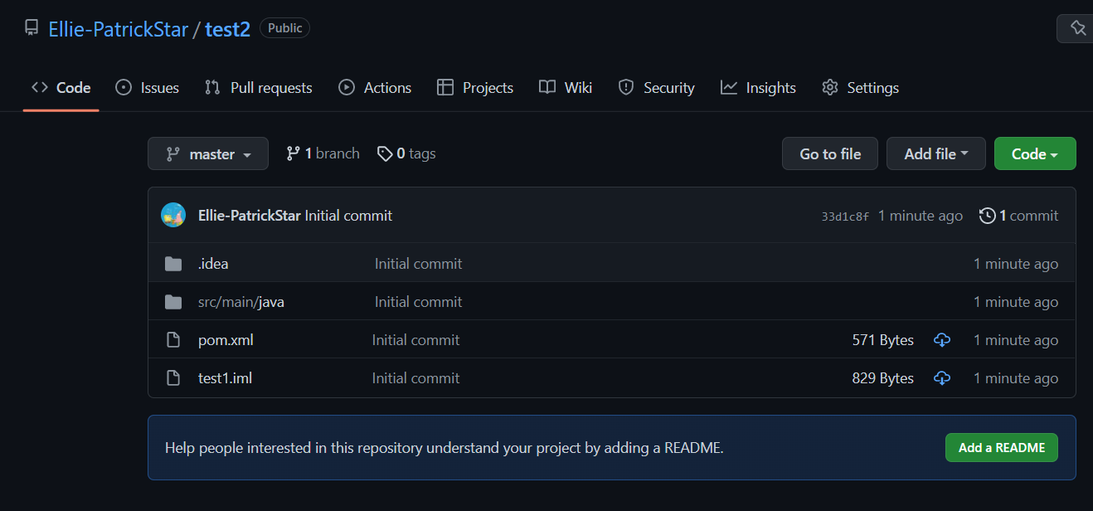The height and width of the screenshot is (511, 1093).
Task: Open the Security tab
Action: click(657, 87)
